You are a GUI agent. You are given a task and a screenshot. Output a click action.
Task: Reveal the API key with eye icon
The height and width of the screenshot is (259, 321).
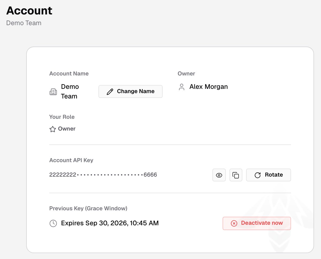click(x=219, y=175)
